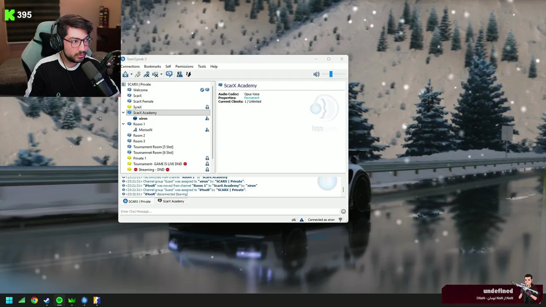Collapse the ScarX Academy channel
This screenshot has width=546, height=307.
[123, 113]
